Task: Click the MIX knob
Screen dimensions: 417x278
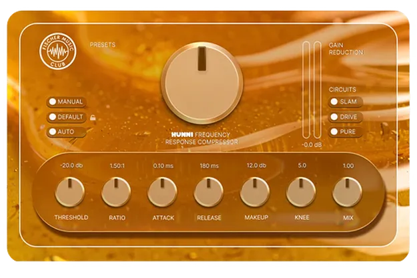Action: 348,192
